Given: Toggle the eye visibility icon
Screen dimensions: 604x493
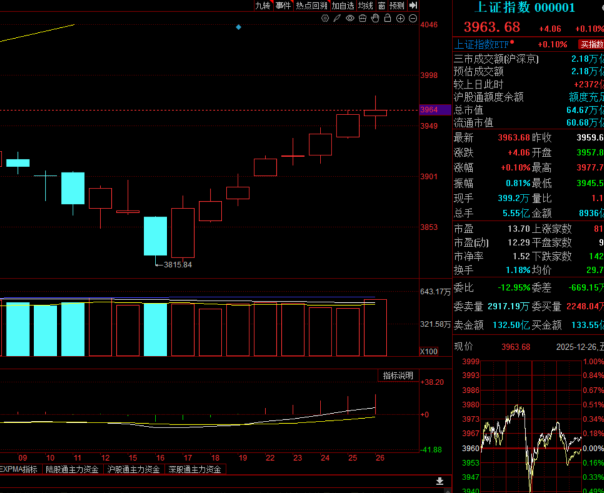Looking at the screenshot, I should [350, 18].
